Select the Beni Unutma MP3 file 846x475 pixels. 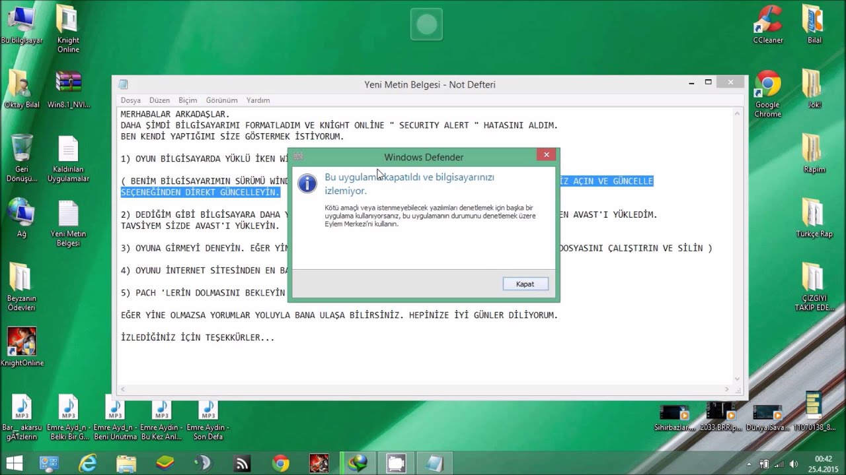(x=115, y=418)
